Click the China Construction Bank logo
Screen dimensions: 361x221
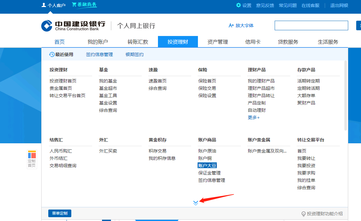[x=47, y=26]
